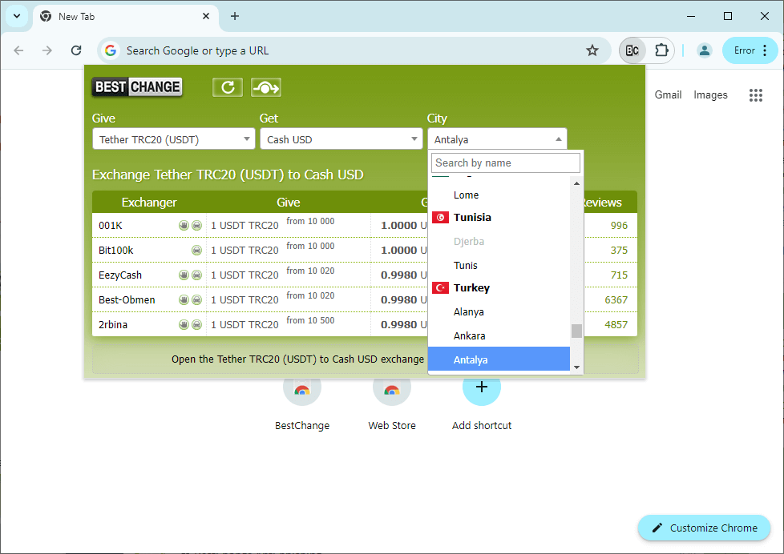Swap Give and Get directions icon
Screen dimensions: 784x554
coord(266,87)
